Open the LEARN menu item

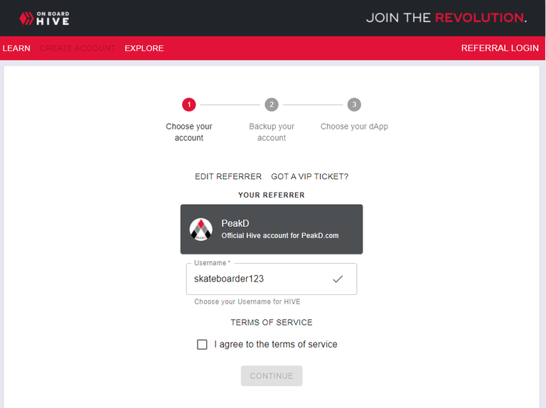(x=16, y=48)
